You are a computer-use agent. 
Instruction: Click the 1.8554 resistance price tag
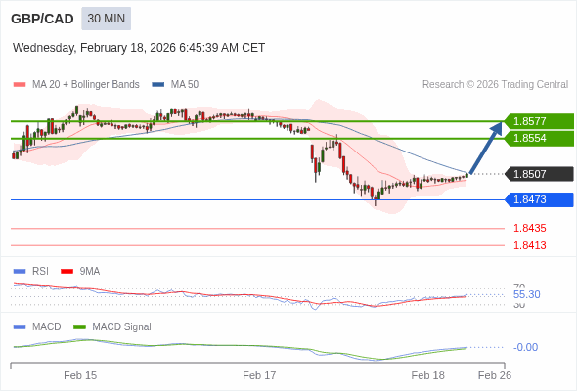point(540,138)
